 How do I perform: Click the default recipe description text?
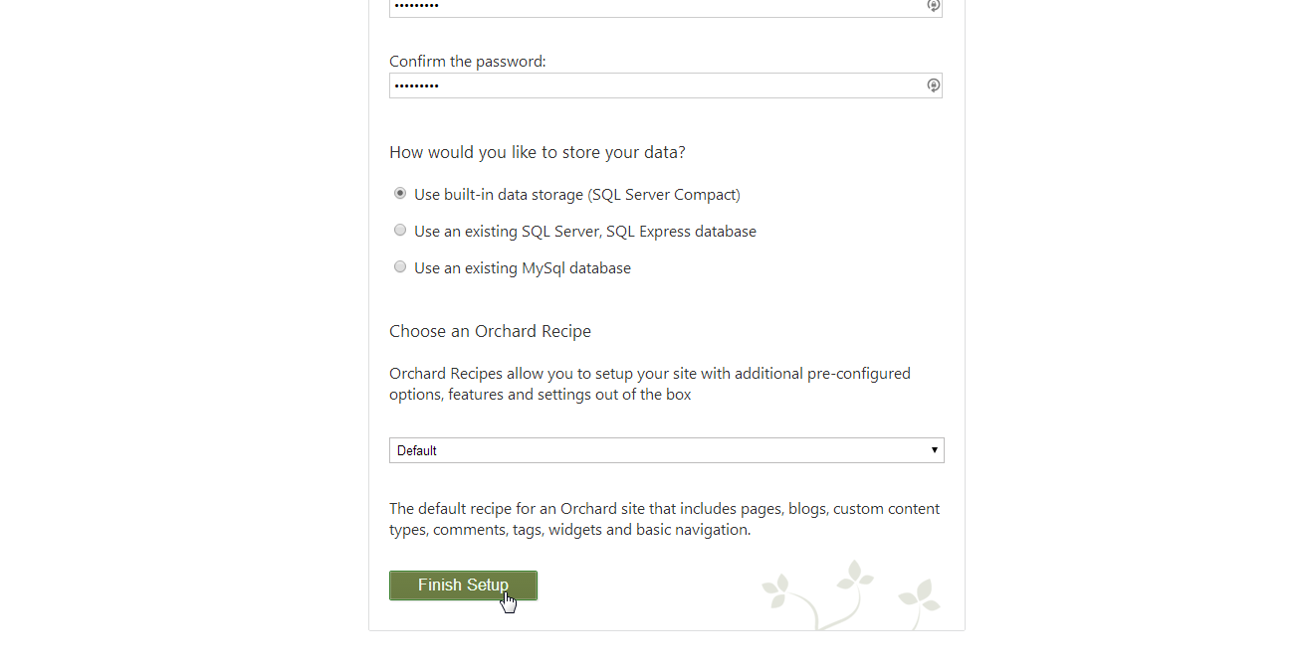click(664, 519)
